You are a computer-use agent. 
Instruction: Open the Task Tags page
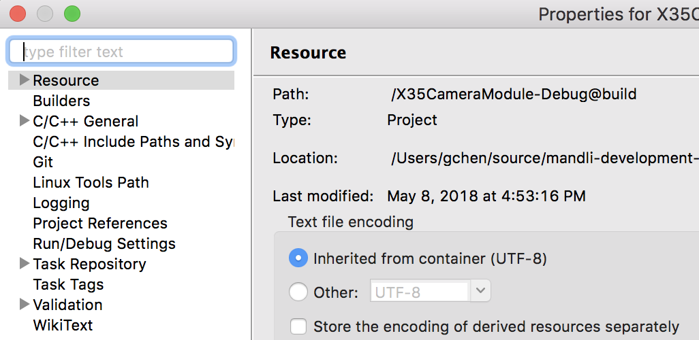pos(68,284)
